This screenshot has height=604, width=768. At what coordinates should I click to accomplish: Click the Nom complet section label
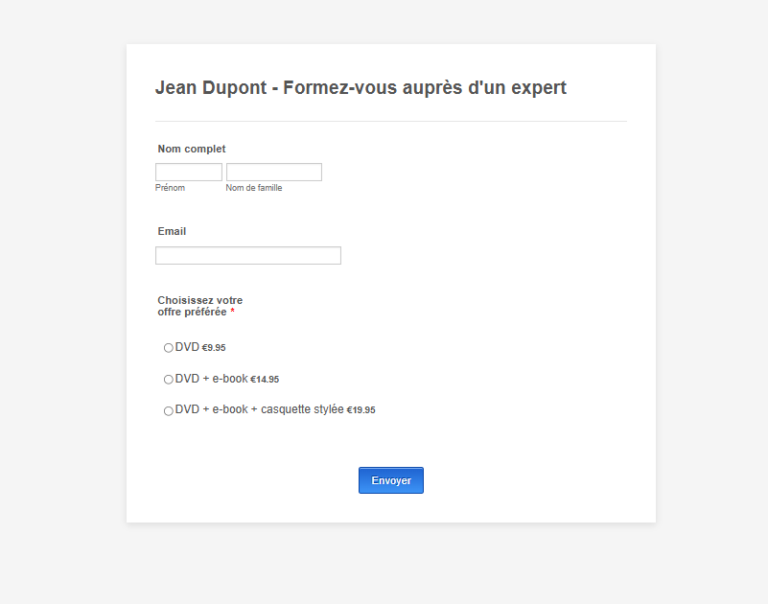pyautogui.click(x=192, y=149)
